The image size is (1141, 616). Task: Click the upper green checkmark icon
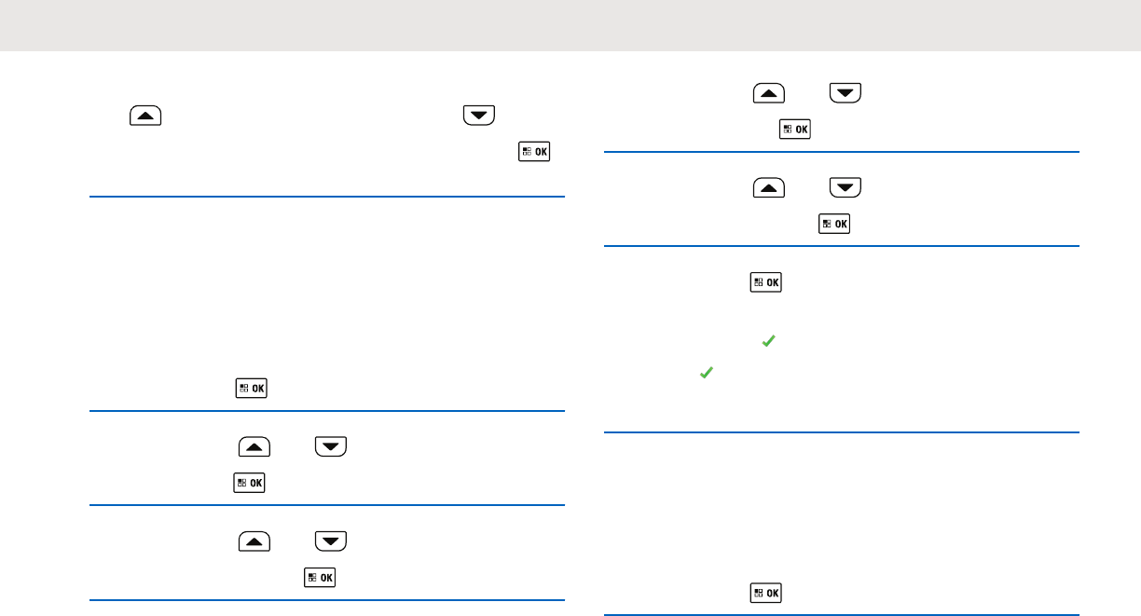768,342
